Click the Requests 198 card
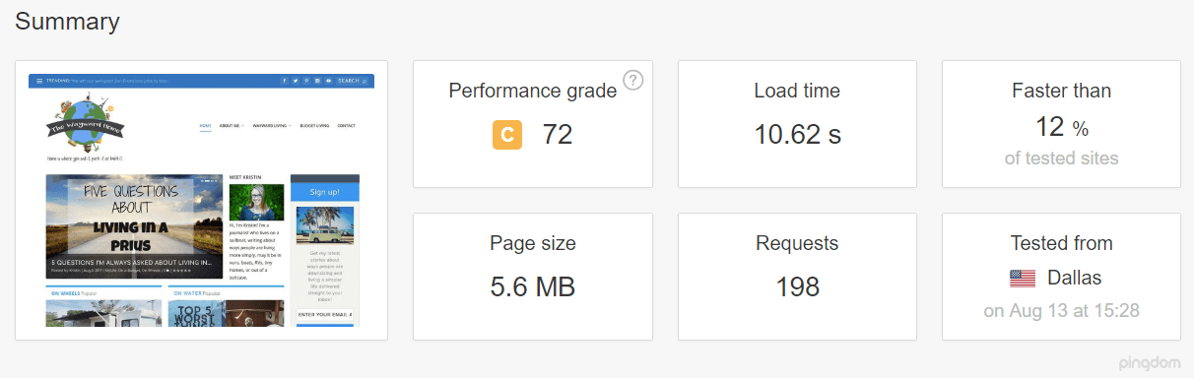This screenshot has height=378, width=1194. 797,277
